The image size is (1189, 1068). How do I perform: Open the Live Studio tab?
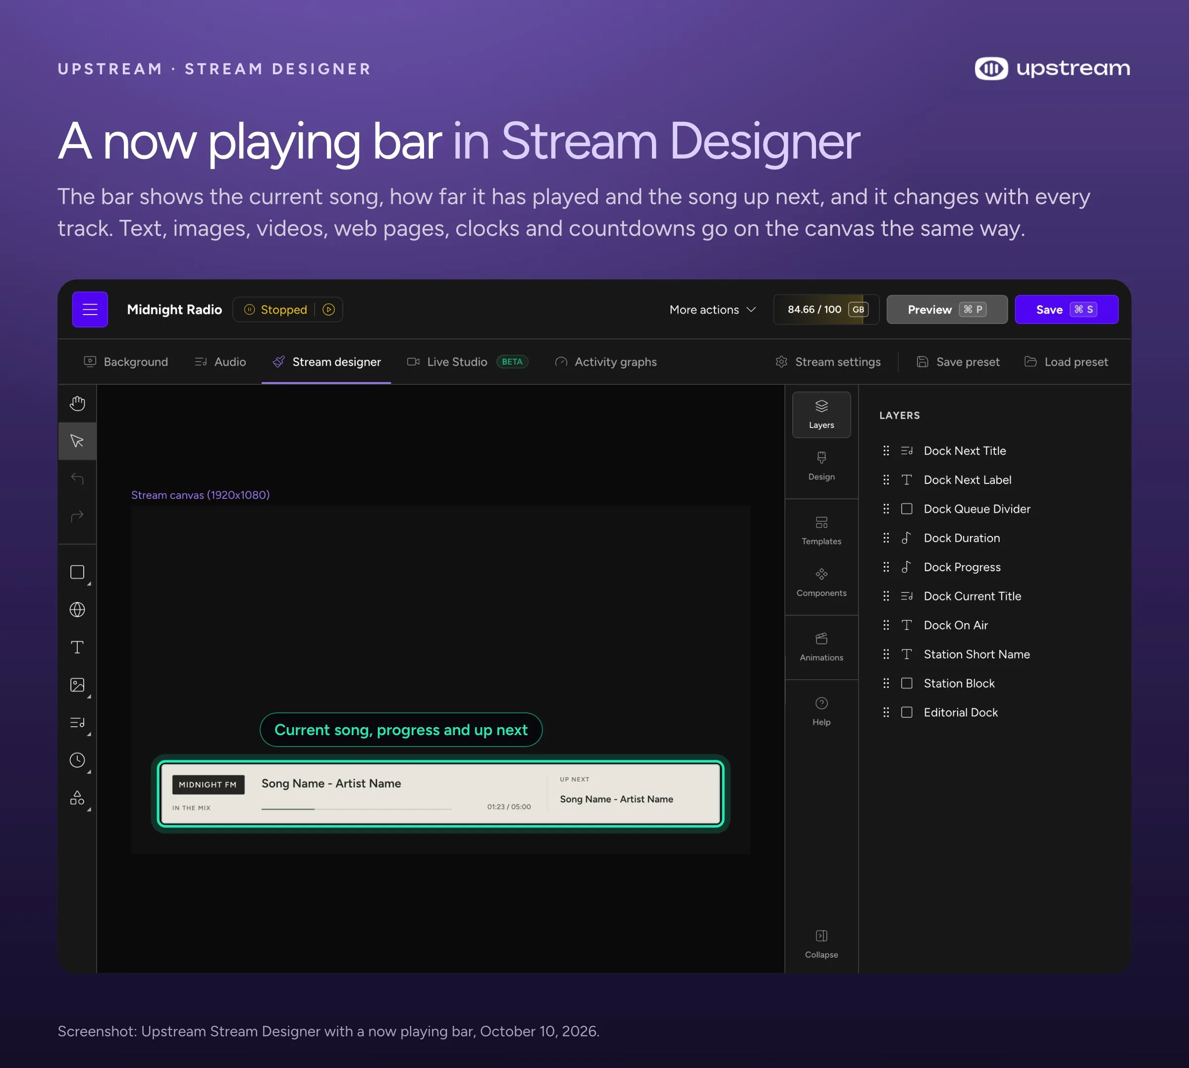click(468, 362)
